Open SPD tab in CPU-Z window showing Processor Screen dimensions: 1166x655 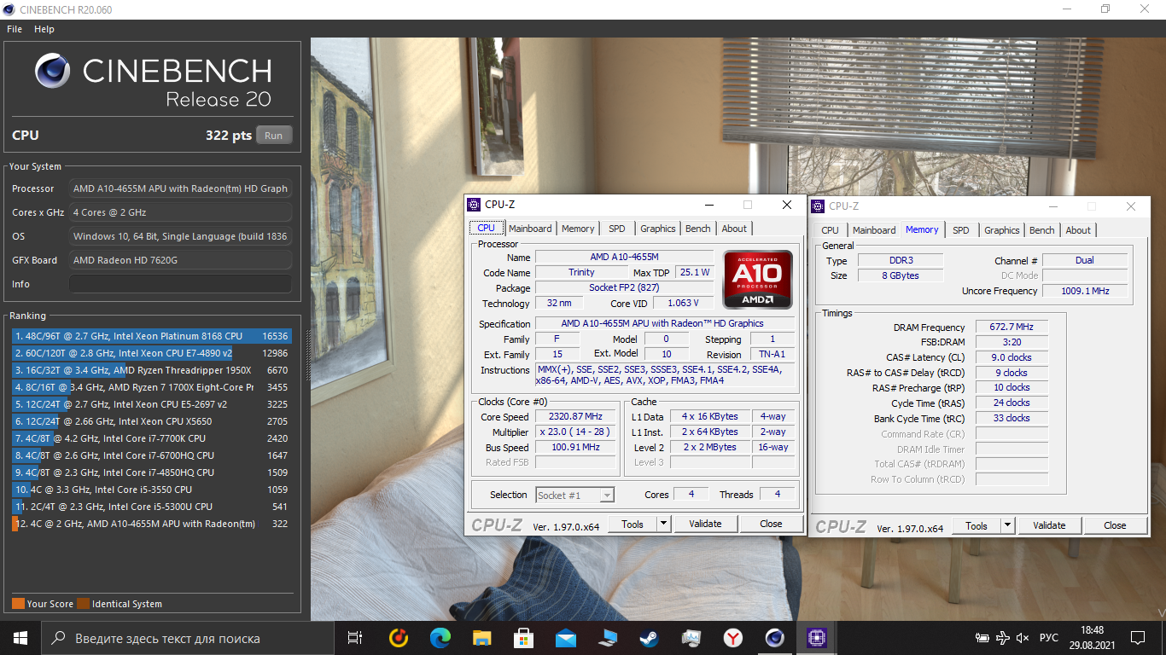point(616,229)
